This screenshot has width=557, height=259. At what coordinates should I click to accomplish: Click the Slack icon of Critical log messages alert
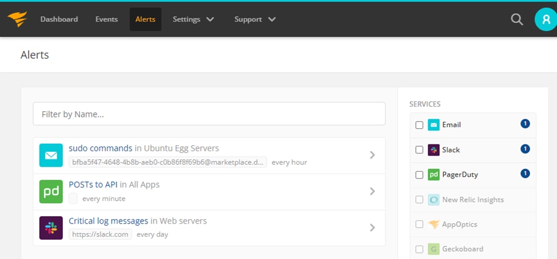51,228
